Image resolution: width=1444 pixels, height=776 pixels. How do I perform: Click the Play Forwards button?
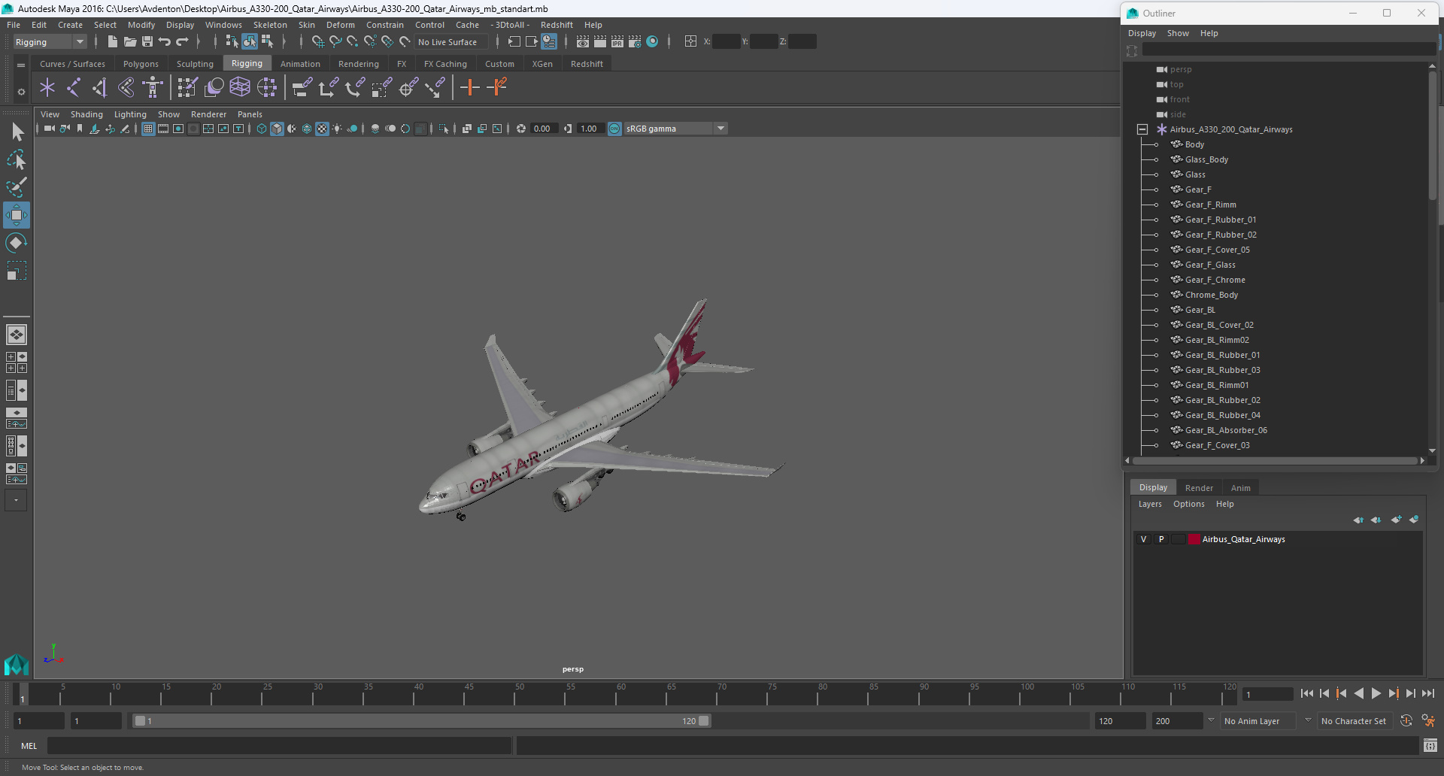point(1376,694)
